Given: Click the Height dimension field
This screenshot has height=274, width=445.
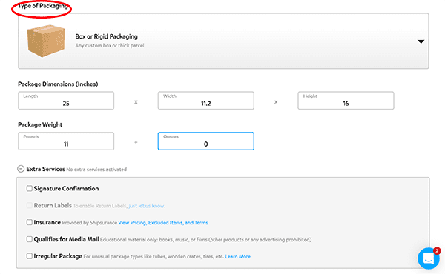Looking at the screenshot, I should (346, 100).
